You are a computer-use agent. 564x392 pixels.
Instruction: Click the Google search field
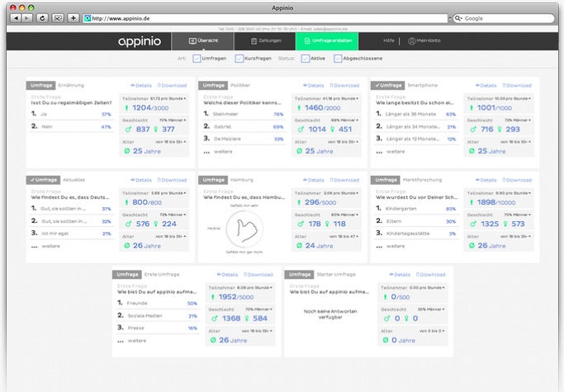[x=504, y=18]
